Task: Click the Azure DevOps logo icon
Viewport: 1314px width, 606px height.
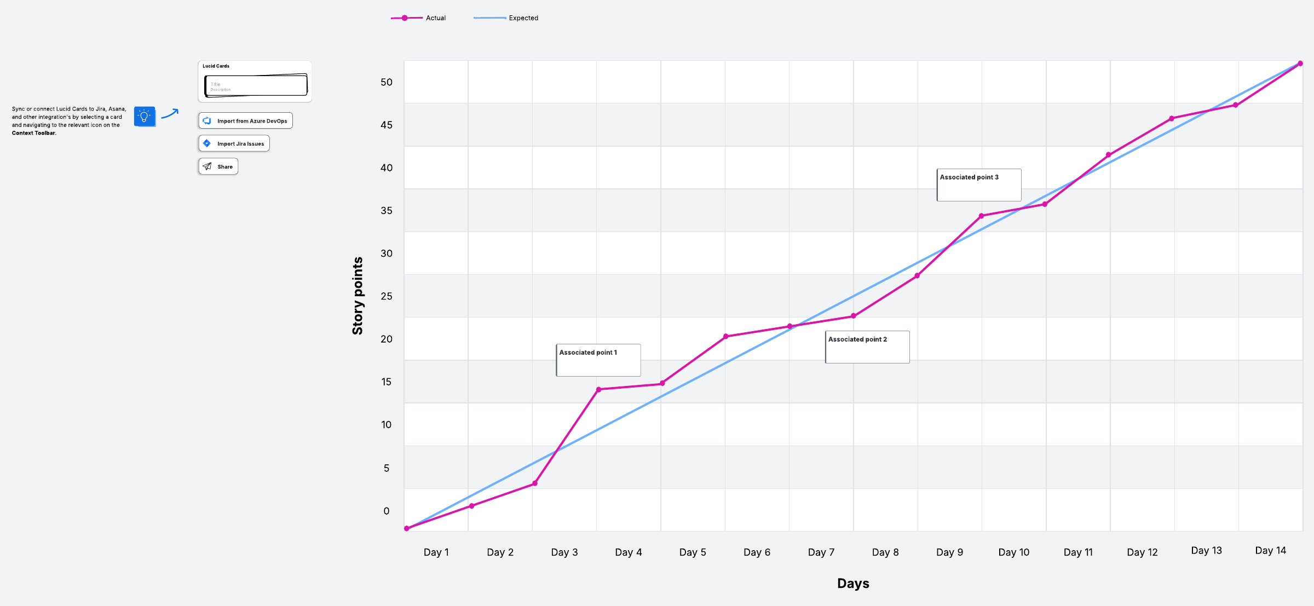Action: (x=207, y=121)
